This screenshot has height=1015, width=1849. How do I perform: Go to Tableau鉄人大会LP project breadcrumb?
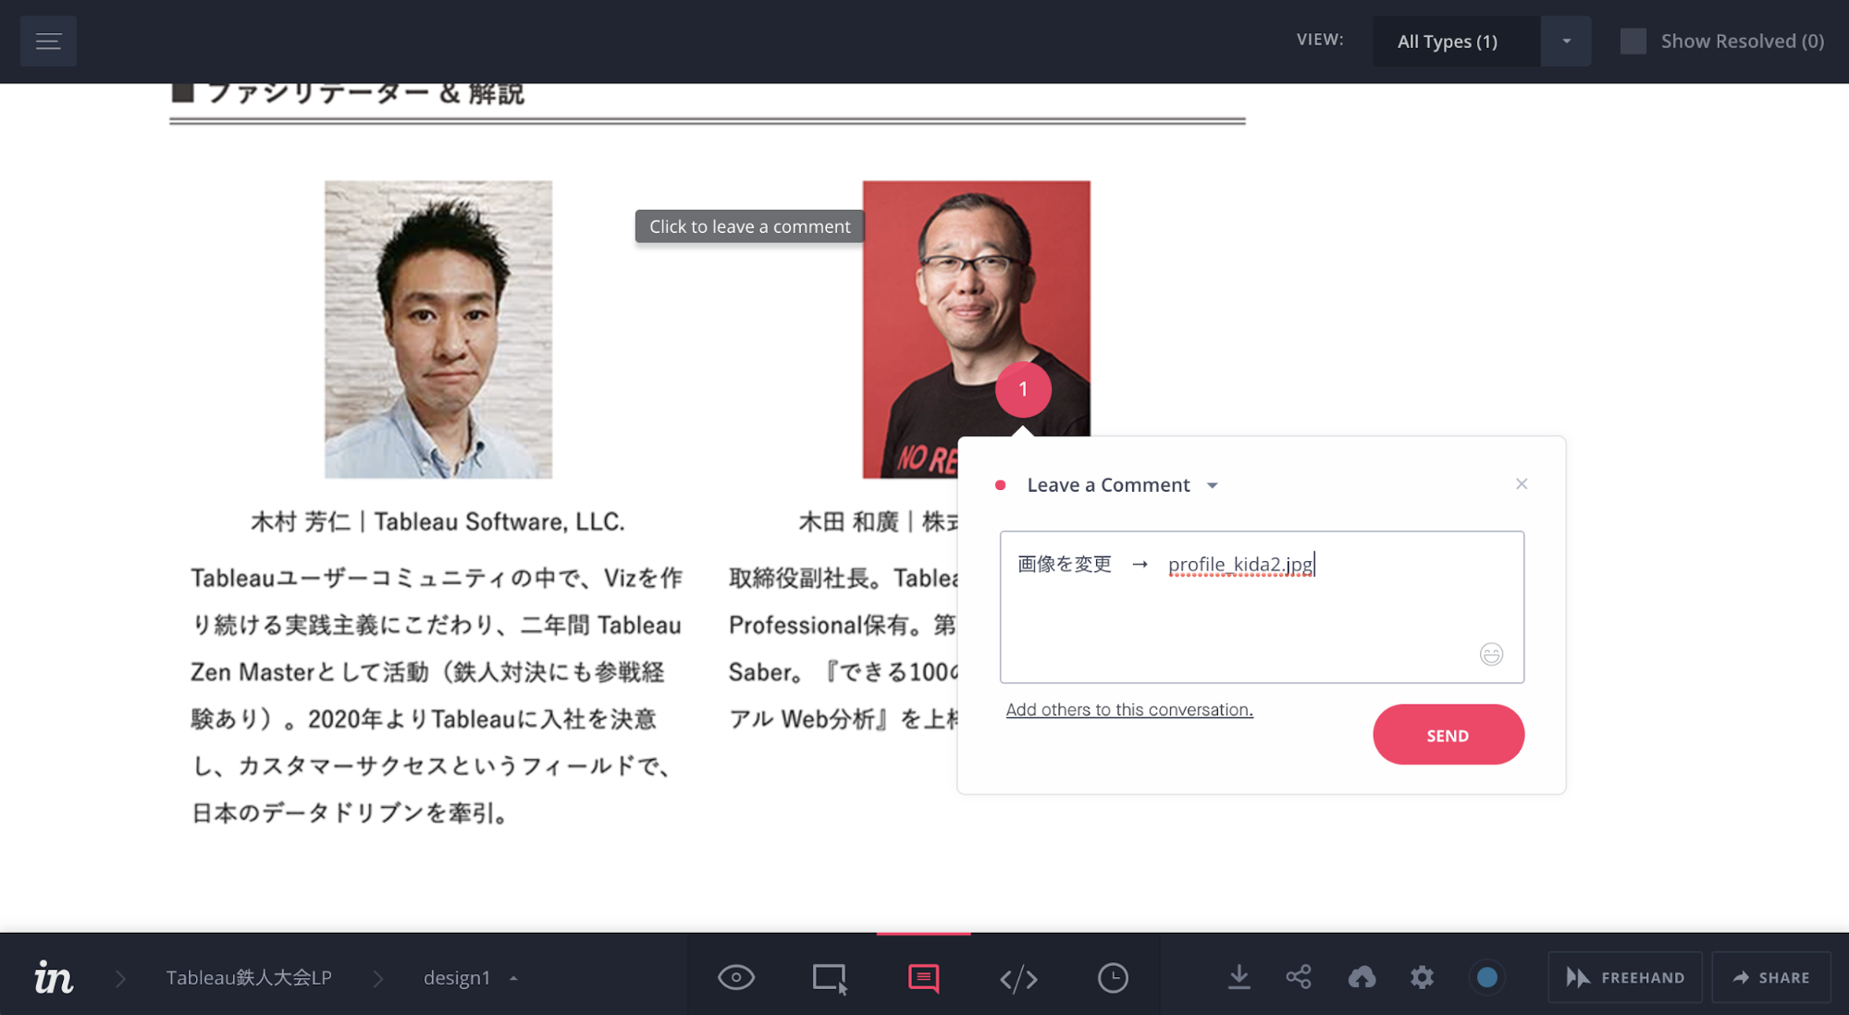tap(249, 978)
